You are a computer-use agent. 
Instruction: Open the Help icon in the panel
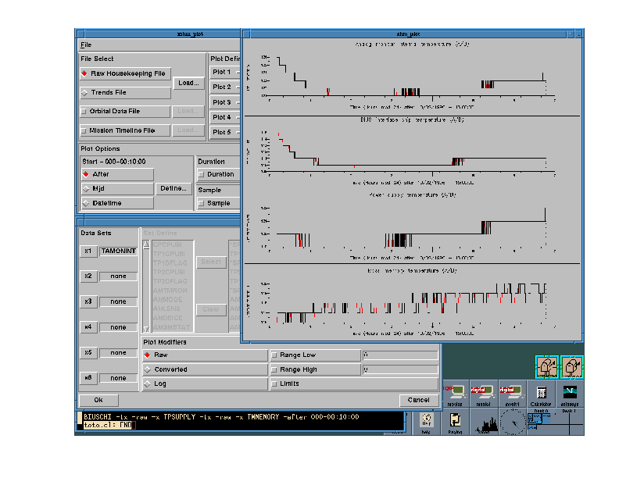click(x=426, y=422)
